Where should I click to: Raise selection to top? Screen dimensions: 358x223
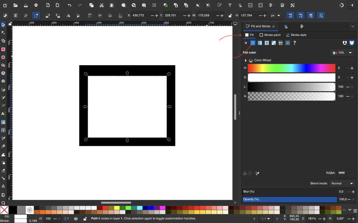click(90, 15)
